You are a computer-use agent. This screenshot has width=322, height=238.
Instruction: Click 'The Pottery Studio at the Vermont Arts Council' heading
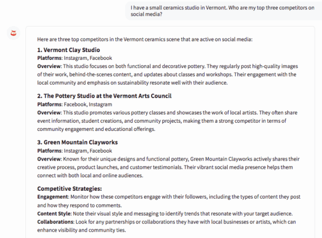pyautogui.click(x=104, y=96)
